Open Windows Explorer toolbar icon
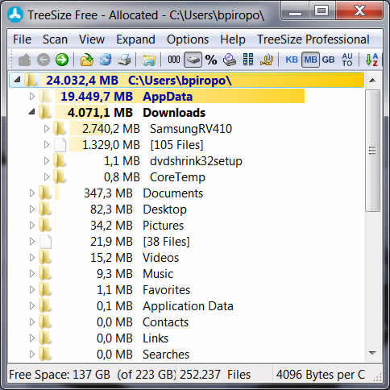This screenshot has height=390, width=390. click(149, 60)
